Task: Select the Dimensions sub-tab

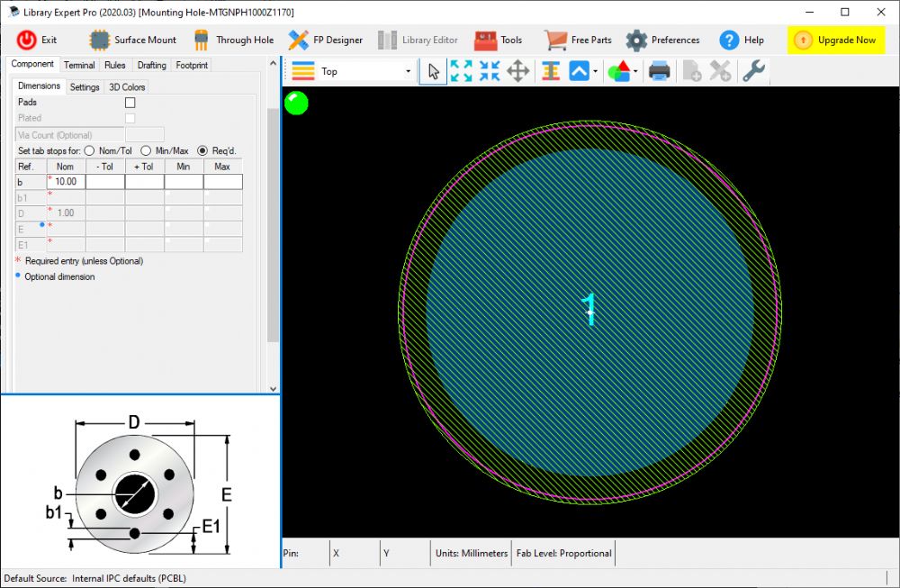Action: click(x=39, y=86)
